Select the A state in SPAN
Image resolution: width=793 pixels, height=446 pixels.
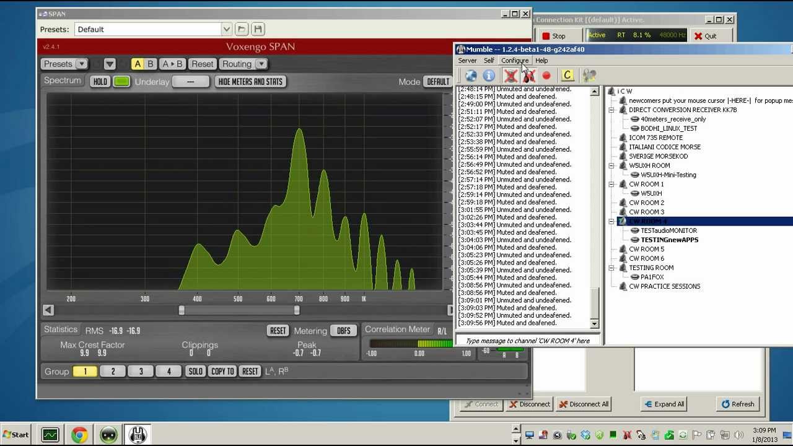[x=138, y=64]
